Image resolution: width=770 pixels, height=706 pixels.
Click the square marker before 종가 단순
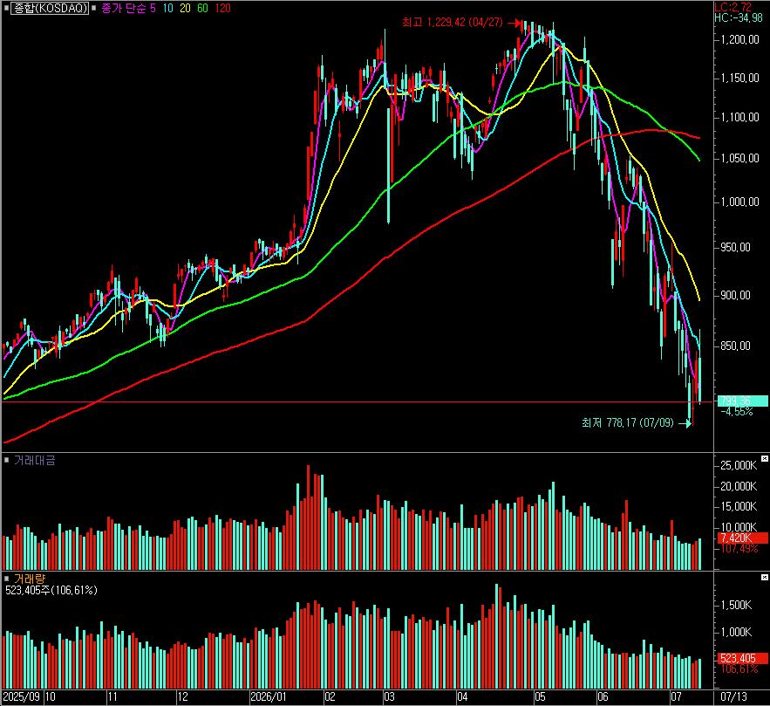pos(94,8)
